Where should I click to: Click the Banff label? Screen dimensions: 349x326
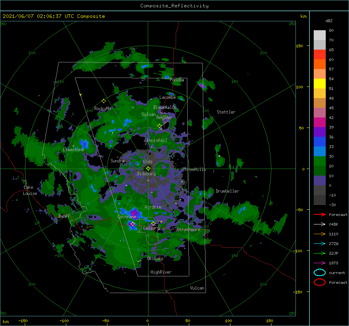[x=64, y=216]
